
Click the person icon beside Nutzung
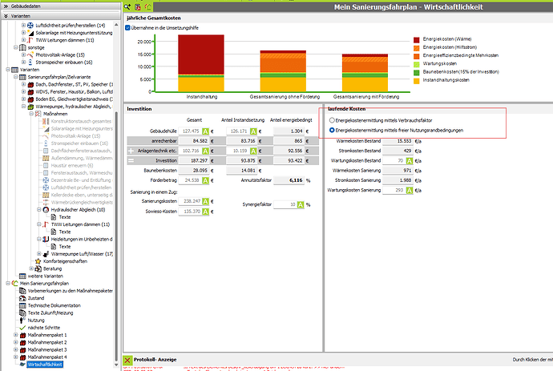tap(22, 321)
